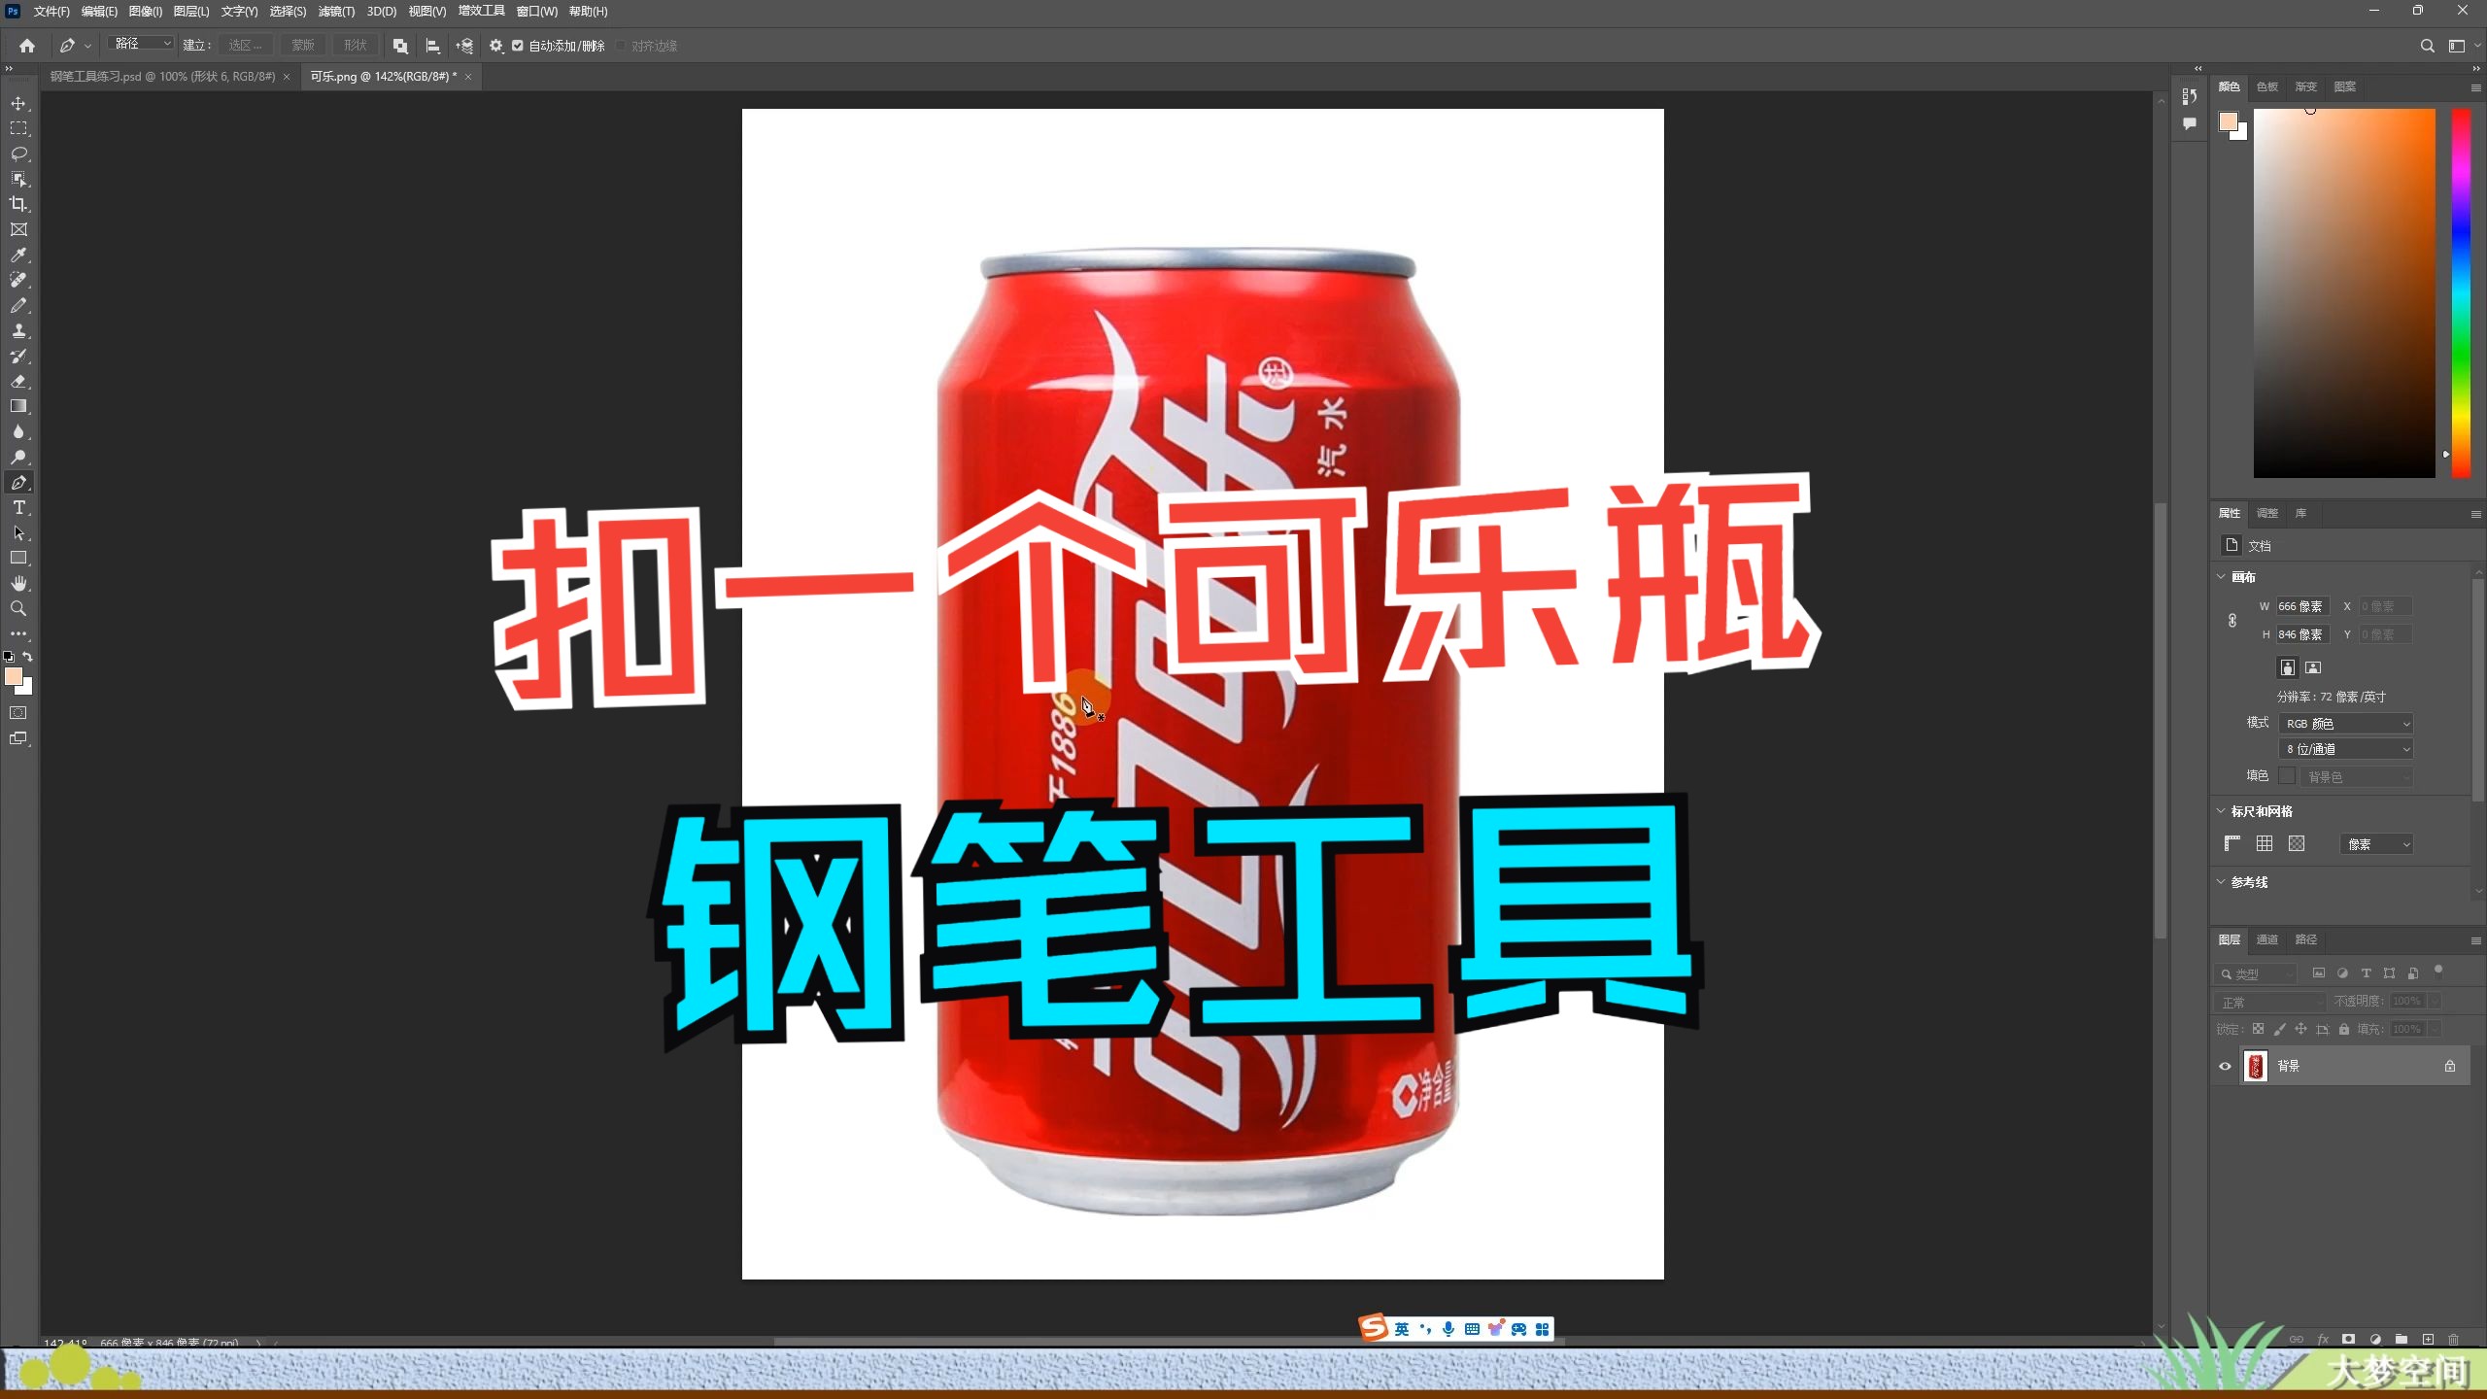This screenshot has height=1399, width=2487.
Task: Open the RGB 颜色 mode dropdown
Action: (x=2345, y=724)
